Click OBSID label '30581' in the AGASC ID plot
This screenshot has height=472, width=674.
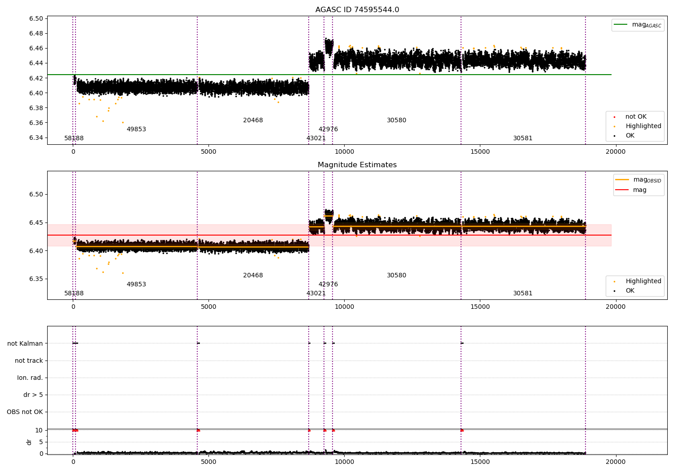click(x=523, y=138)
